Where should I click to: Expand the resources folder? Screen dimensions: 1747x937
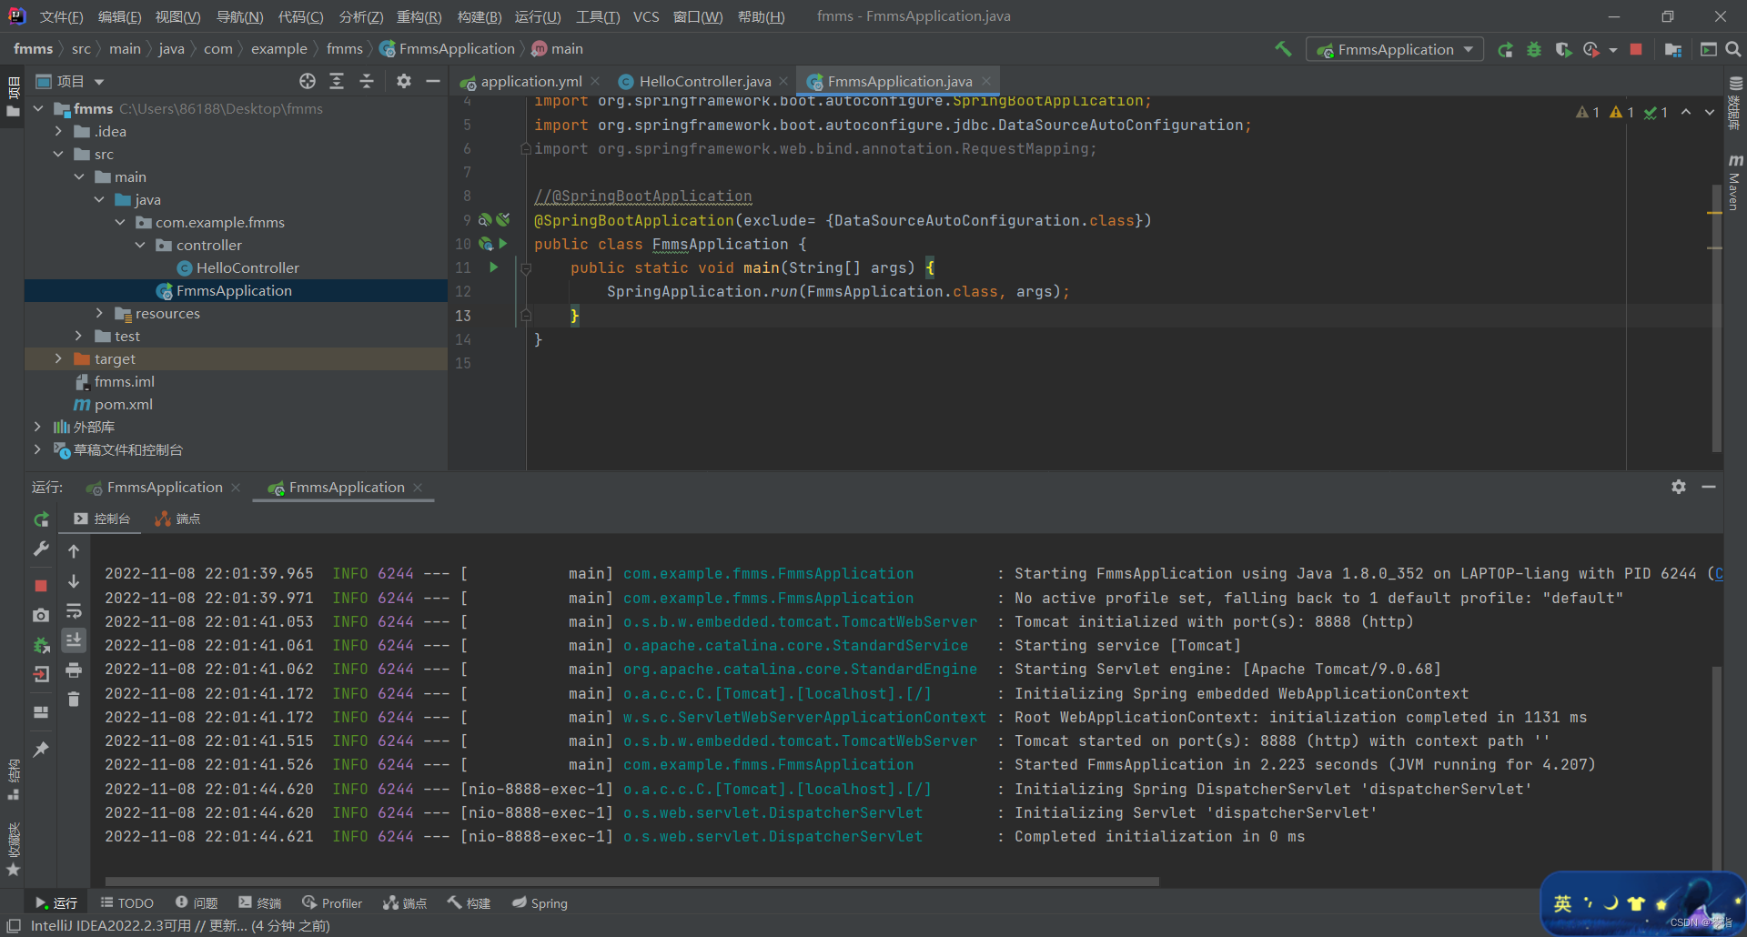pos(99,313)
